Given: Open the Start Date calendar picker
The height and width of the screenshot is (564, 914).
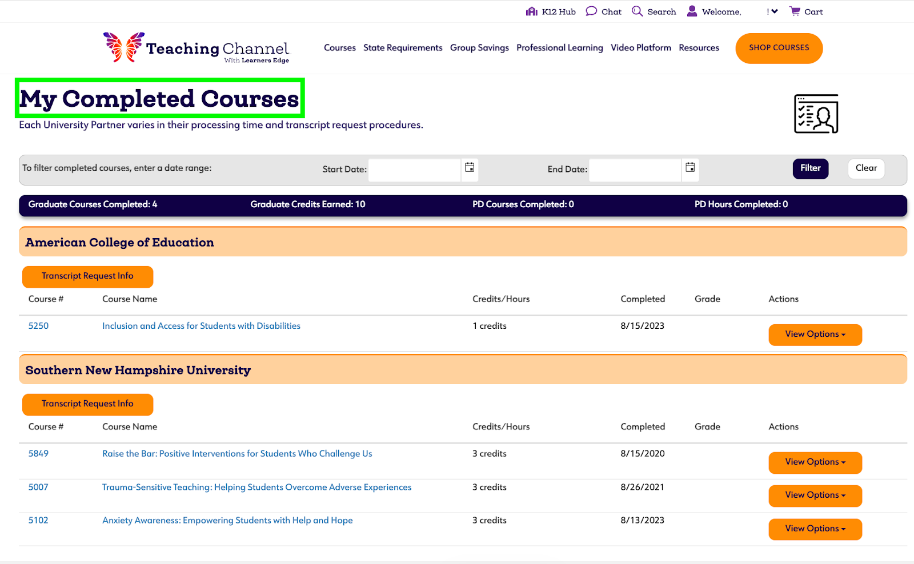Looking at the screenshot, I should 470,168.
